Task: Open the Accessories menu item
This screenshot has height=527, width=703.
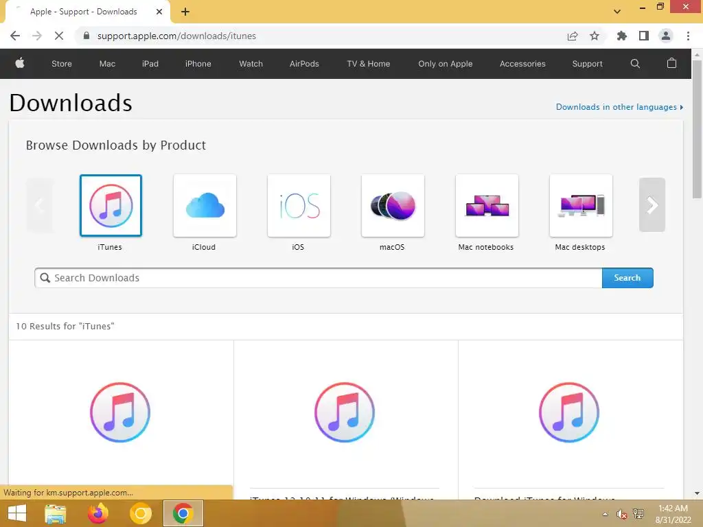Action: tap(522, 64)
